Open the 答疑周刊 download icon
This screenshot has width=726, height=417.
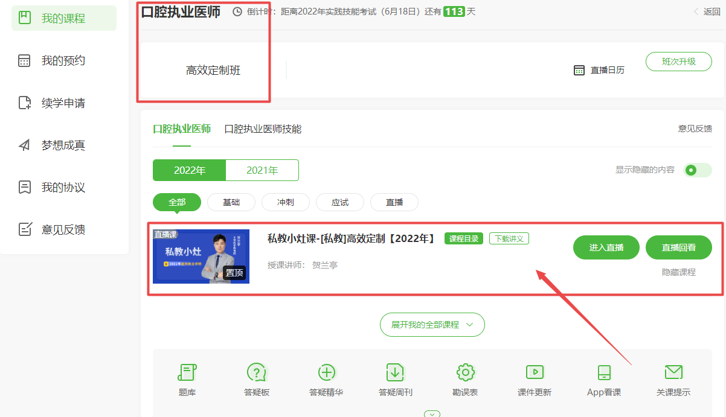point(396,373)
